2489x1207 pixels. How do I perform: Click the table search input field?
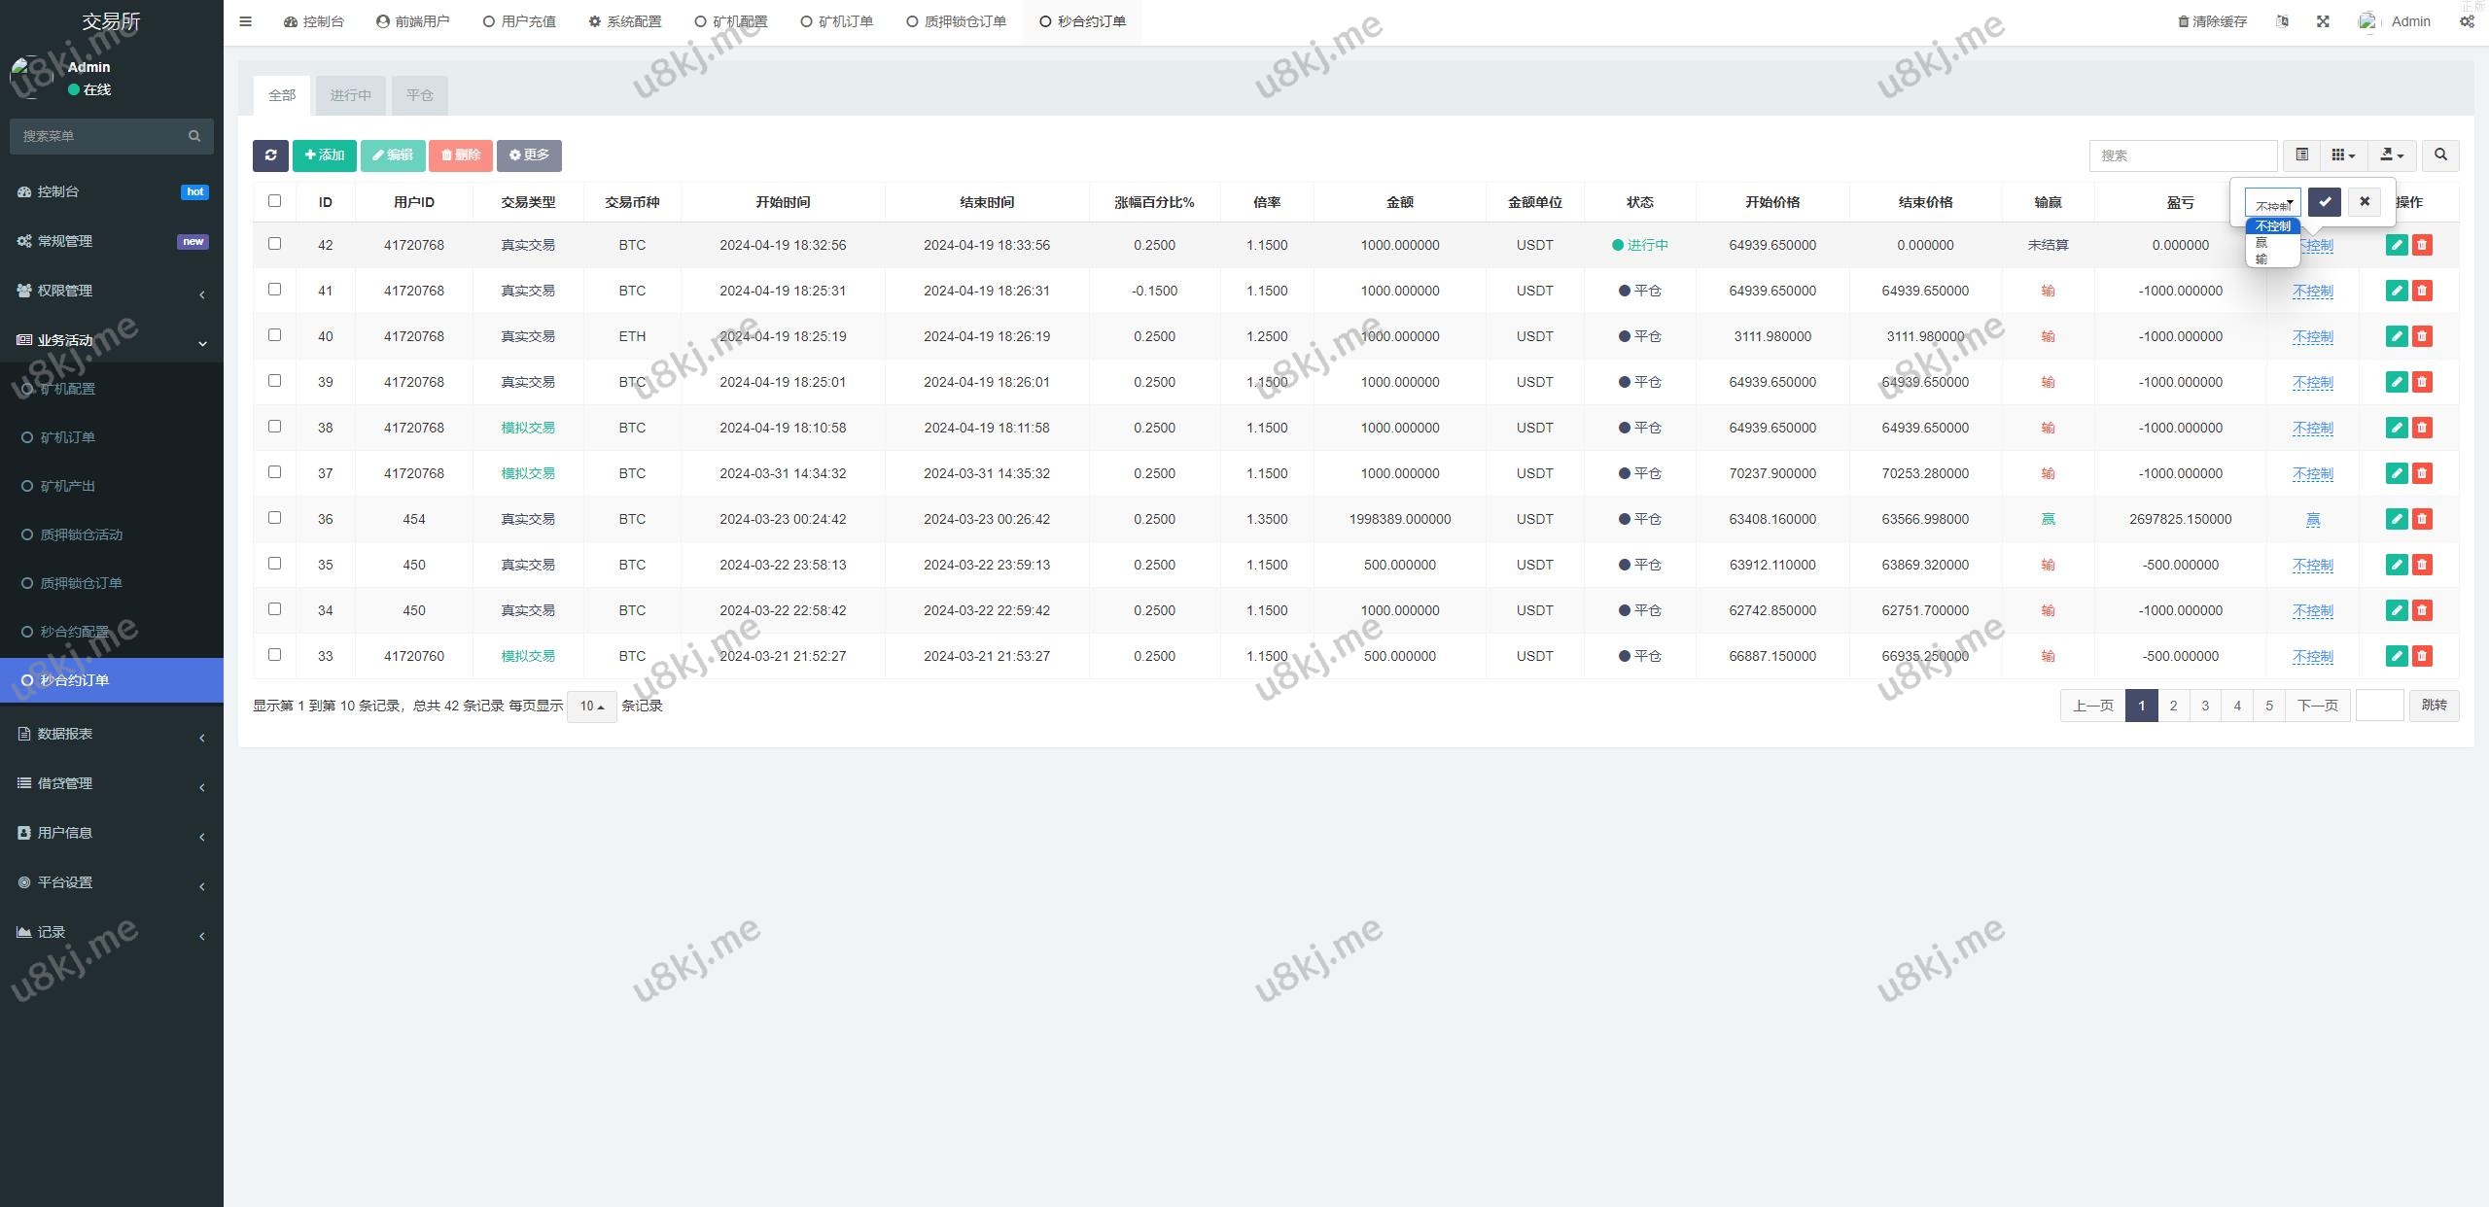tap(2183, 155)
